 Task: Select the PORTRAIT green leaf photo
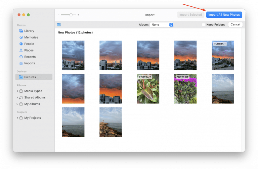pyautogui.click(x=148, y=89)
